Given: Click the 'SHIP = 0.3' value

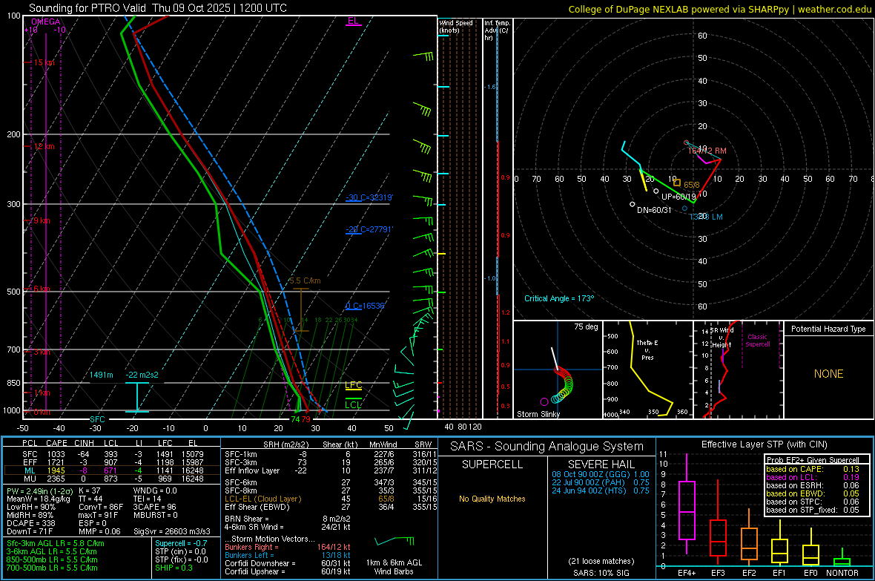Looking at the screenshot, I should click(x=174, y=568).
